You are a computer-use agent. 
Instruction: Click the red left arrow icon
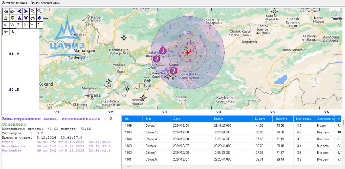click(x=5, y=32)
